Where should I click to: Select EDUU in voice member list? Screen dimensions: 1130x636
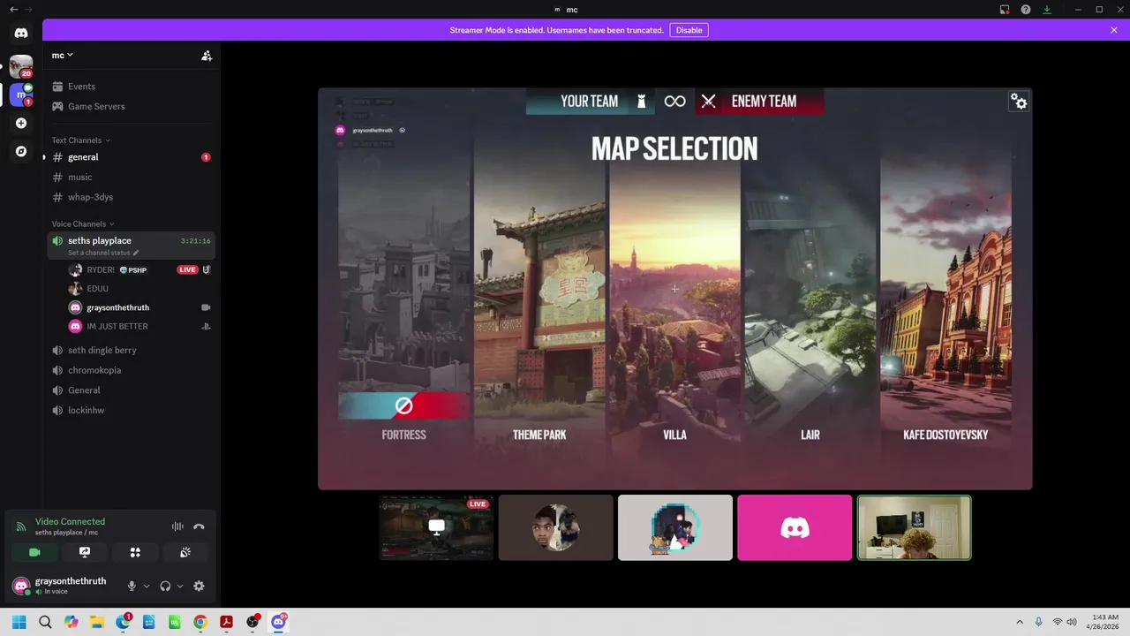point(139,289)
